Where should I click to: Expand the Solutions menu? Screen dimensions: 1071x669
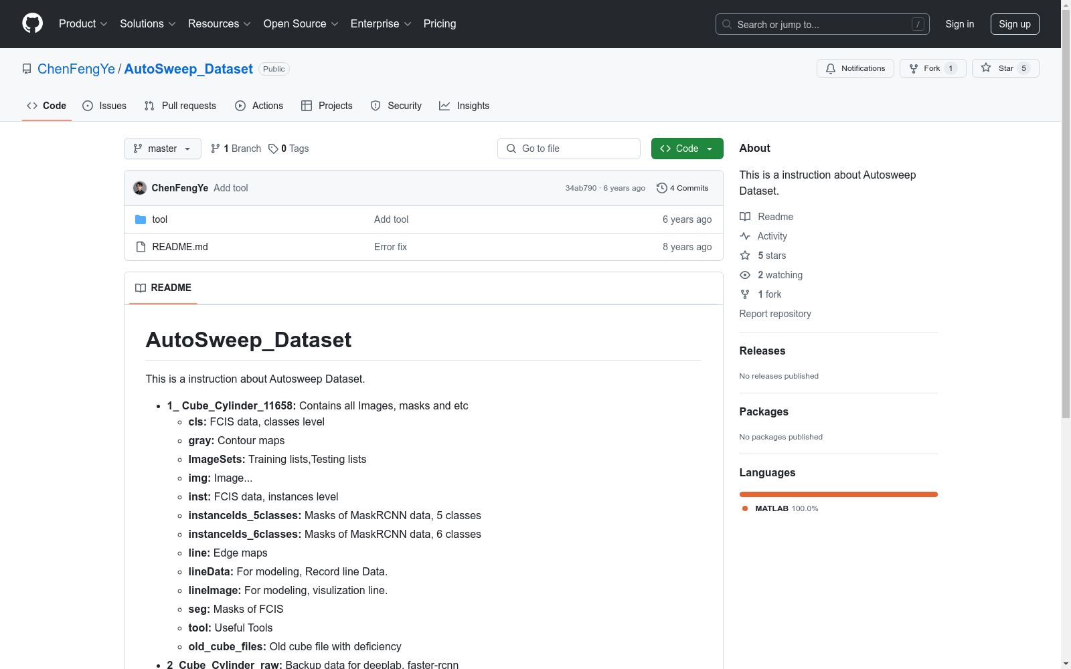[148, 24]
